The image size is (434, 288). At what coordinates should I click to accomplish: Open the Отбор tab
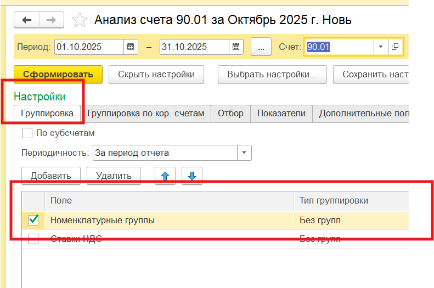click(230, 114)
